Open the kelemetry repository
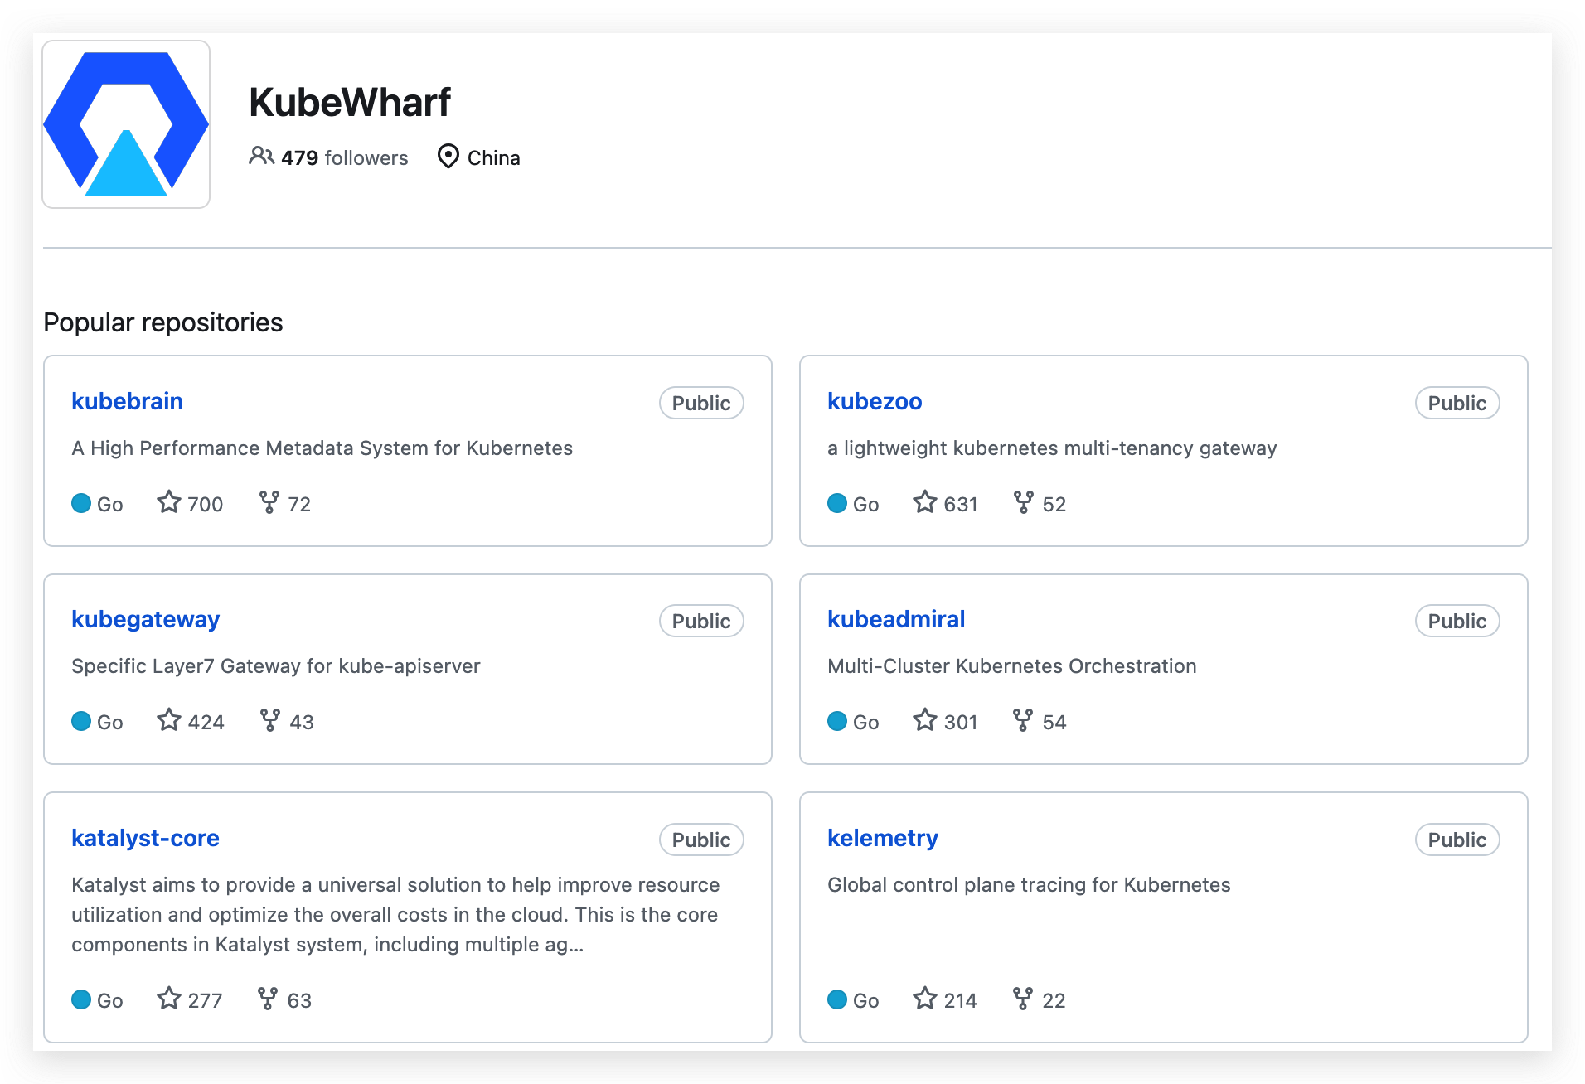 (x=883, y=838)
